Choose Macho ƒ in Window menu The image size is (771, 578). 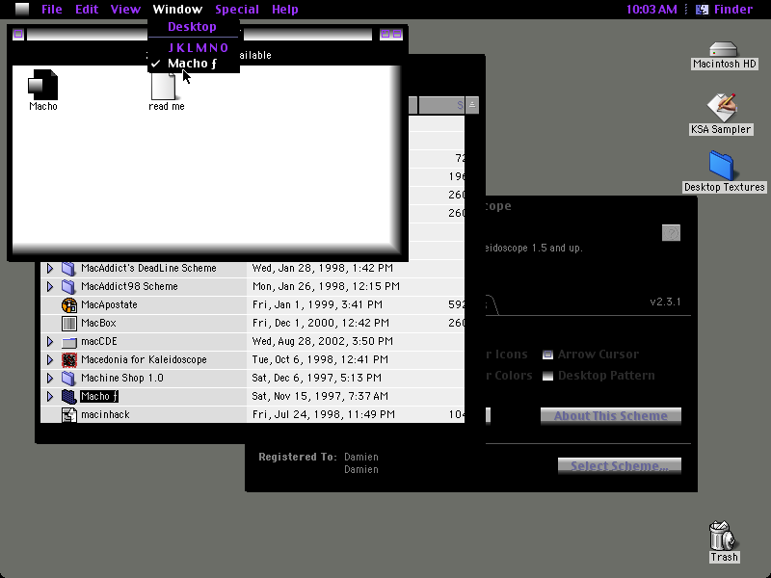click(193, 64)
